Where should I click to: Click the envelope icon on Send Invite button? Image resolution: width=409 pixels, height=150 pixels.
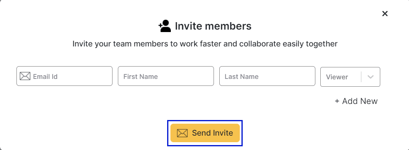coord(182,133)
